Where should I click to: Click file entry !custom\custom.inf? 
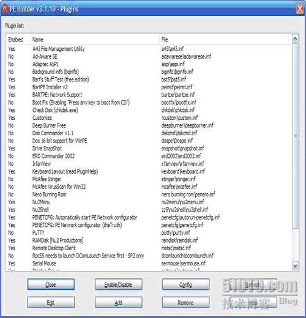tap(179, 118)
